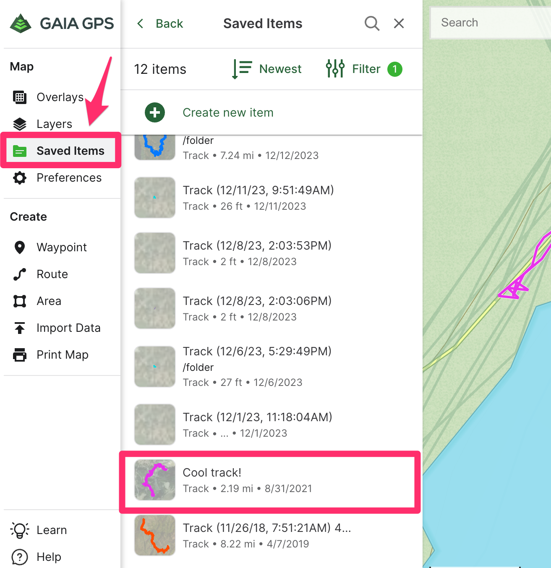
Task: Select the 8.22 mi orange track thumbnail
Action: tap(155, 535)
